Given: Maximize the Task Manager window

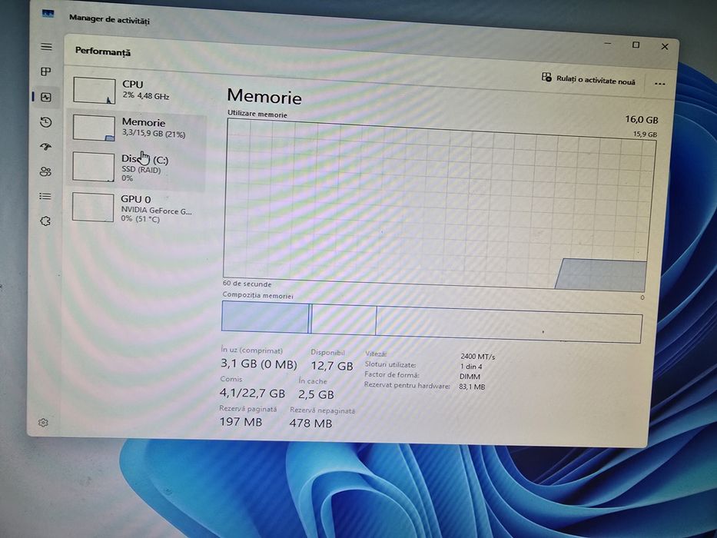Looking at the screenshot, I should 636,45.
